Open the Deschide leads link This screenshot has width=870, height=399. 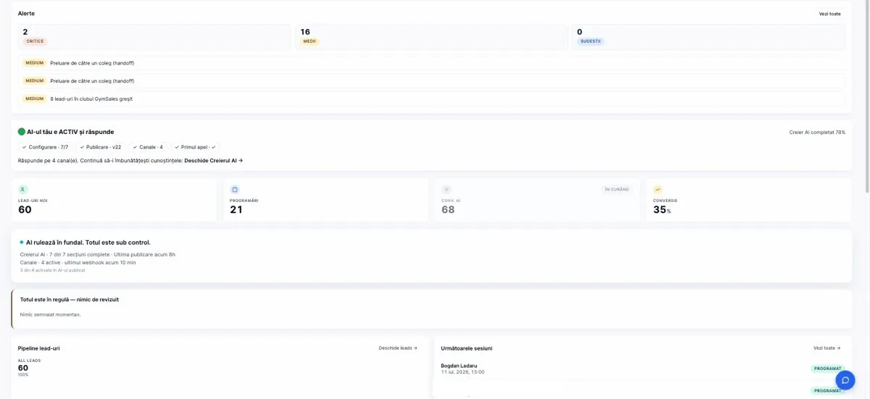coord(398,348)
